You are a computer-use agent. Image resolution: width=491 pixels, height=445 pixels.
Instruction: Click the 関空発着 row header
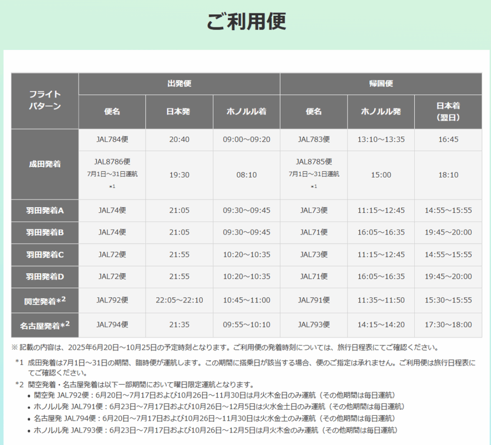click(45, 300)
